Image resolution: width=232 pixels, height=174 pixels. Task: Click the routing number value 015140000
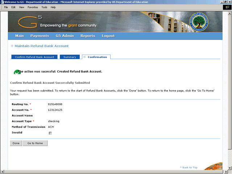click(x=55, y=104)
